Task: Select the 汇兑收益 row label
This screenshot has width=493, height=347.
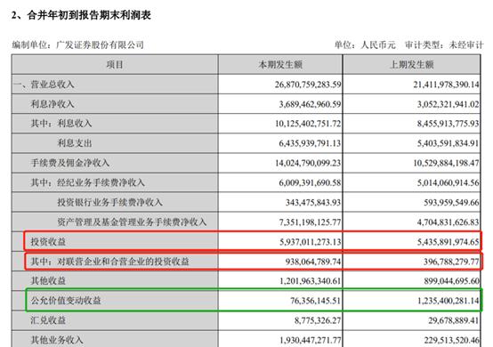Action: pyautogui.click(x=48, y=320)
